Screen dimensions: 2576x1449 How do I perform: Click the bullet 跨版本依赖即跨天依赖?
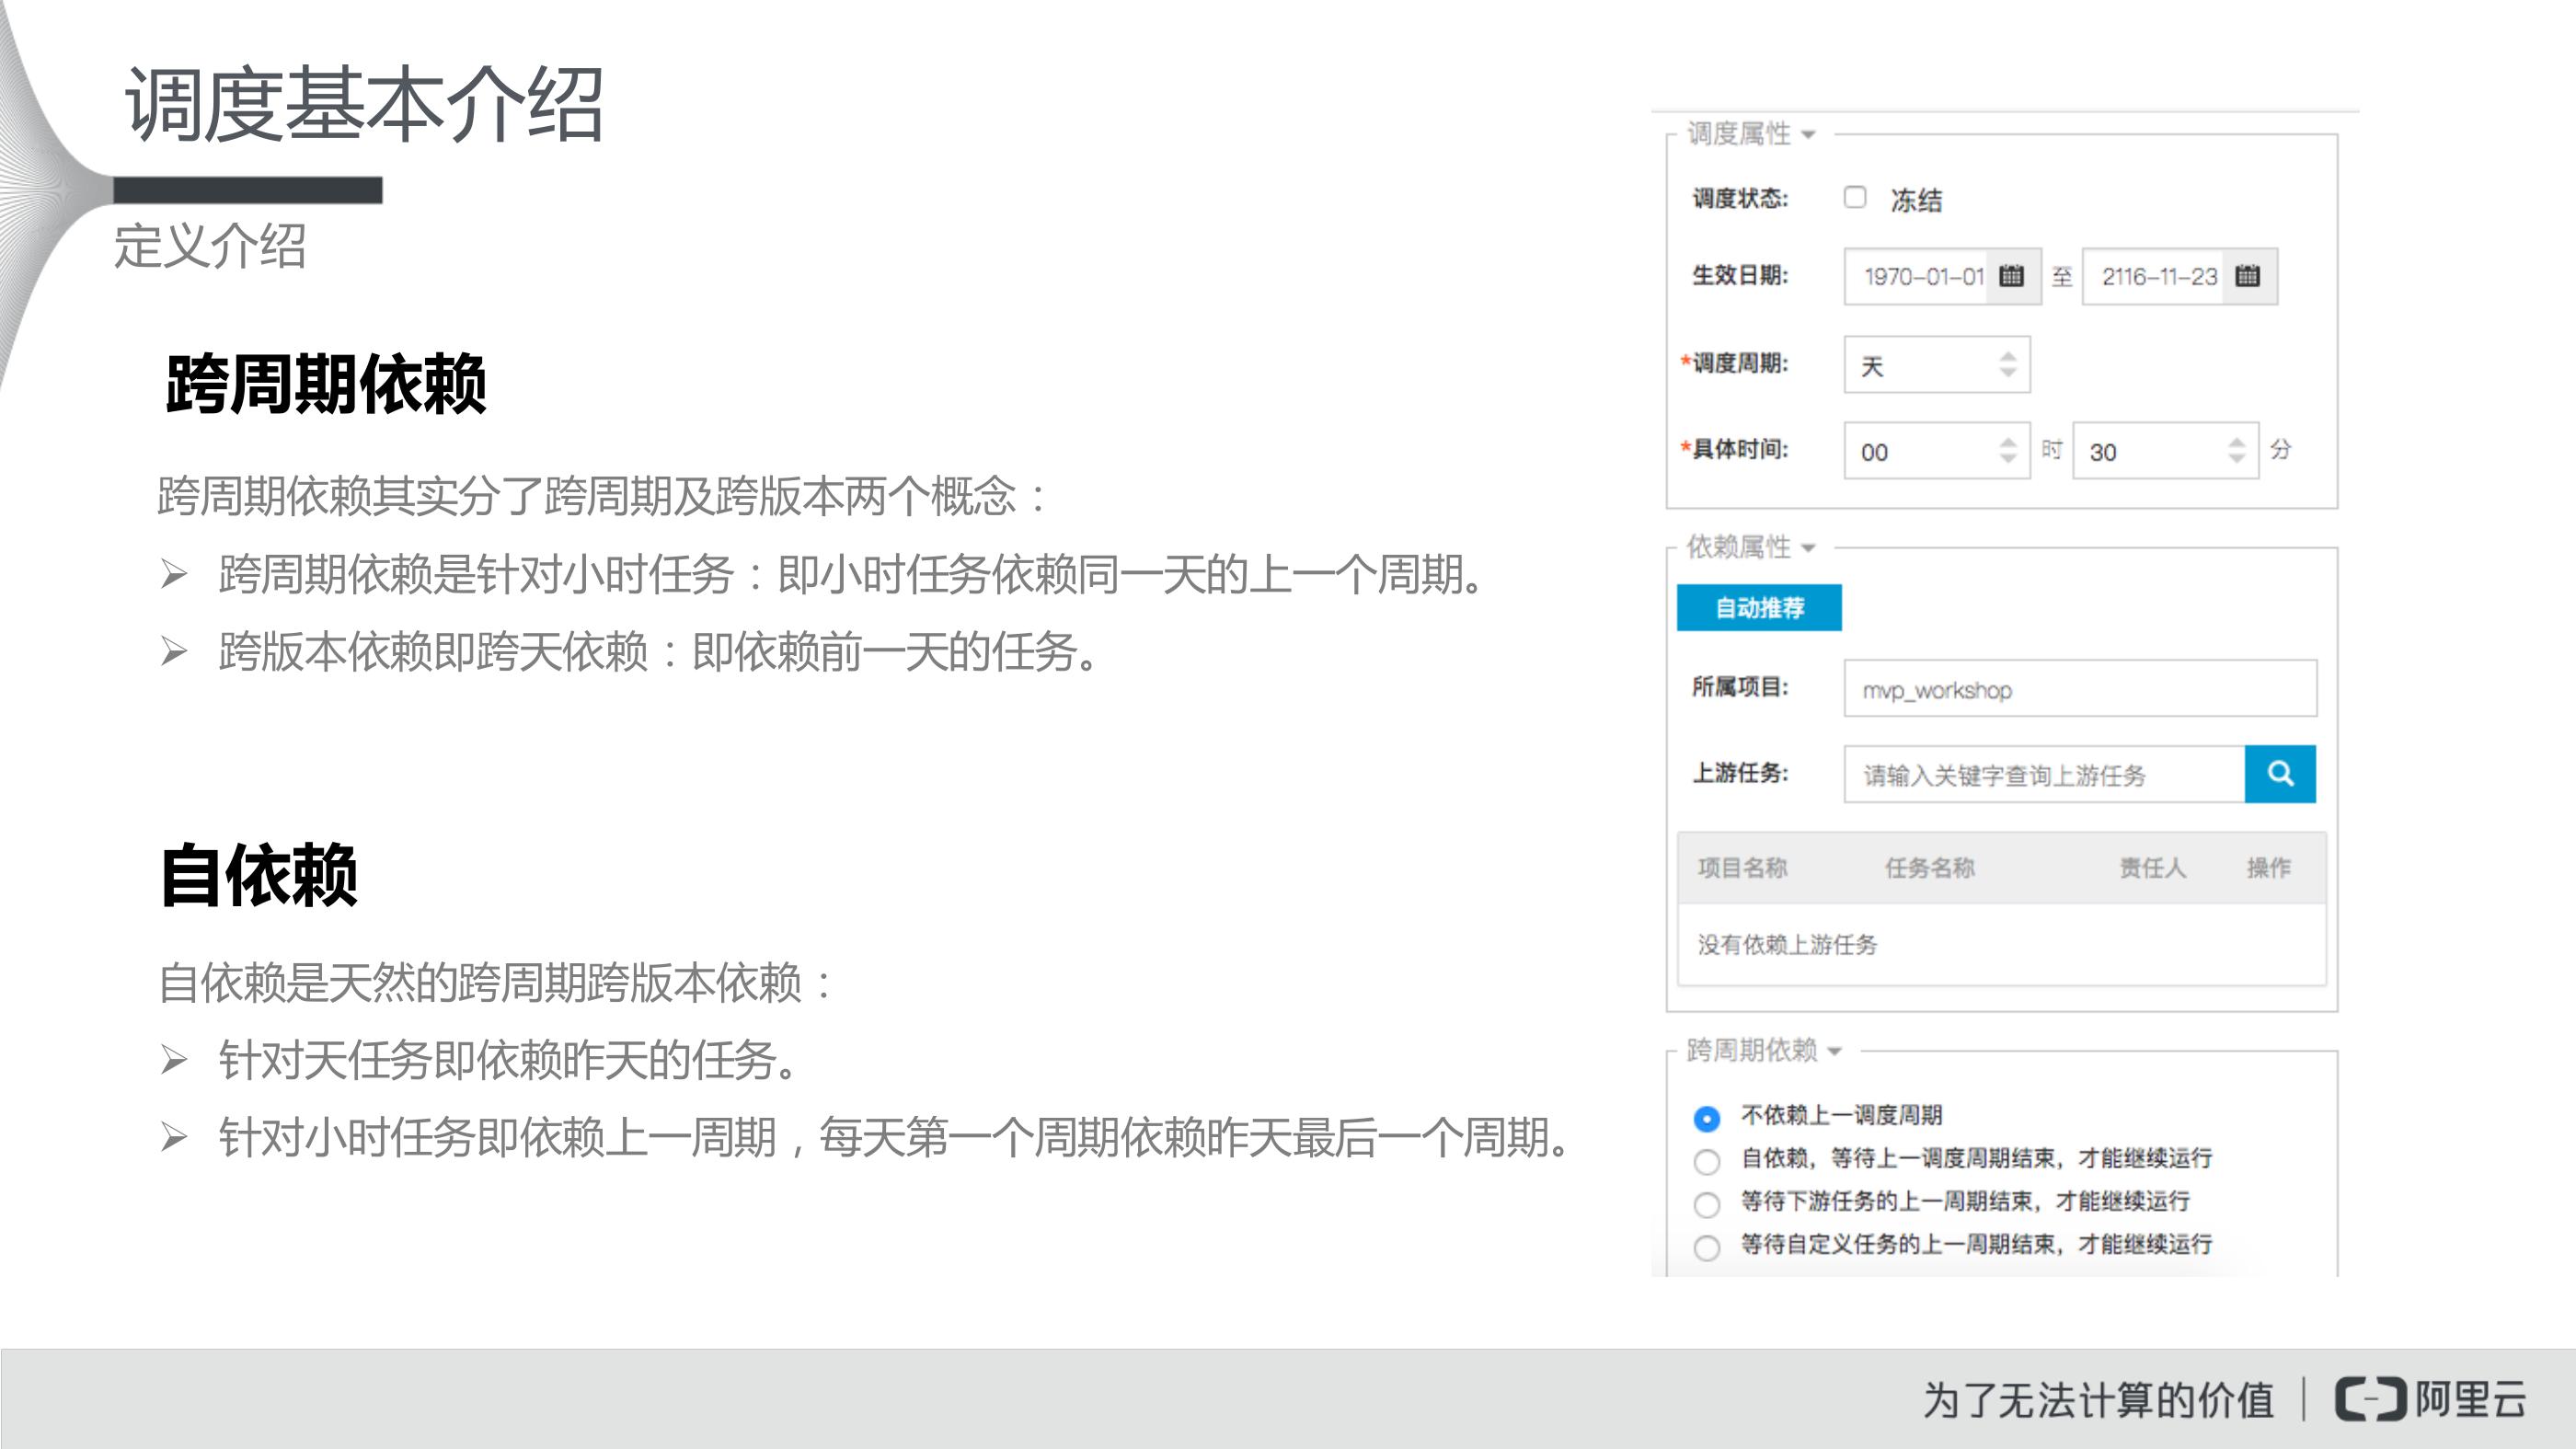point(658,651)
